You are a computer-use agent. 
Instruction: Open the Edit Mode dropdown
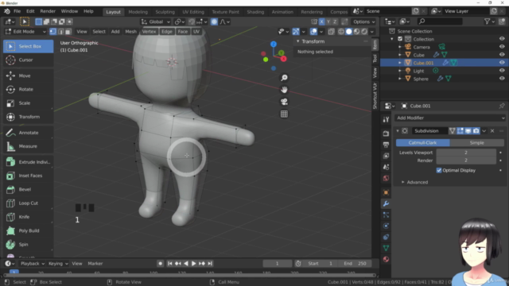pyautogui.click(x=25, y=32)
